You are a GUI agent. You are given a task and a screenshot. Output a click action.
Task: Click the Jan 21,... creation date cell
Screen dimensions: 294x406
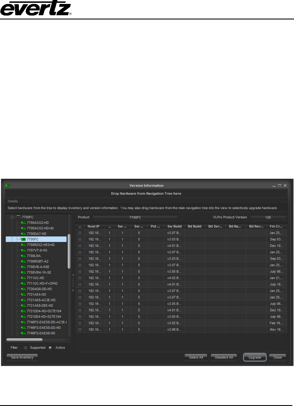click(277, 278)
